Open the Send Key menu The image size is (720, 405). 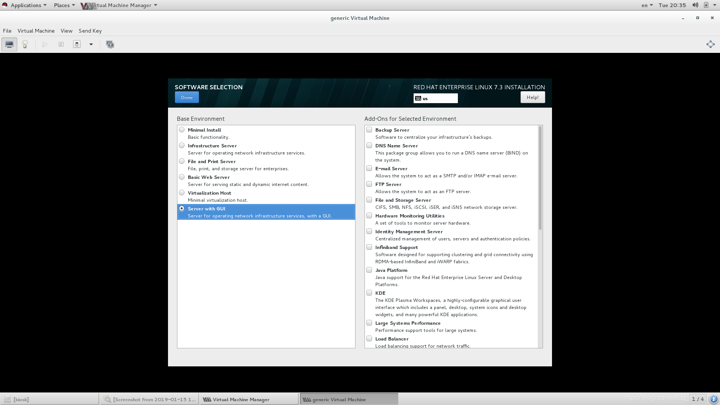90,30
